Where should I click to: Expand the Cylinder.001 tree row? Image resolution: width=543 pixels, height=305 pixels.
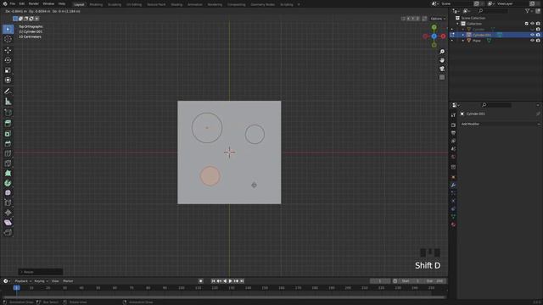tap(463, 35)
